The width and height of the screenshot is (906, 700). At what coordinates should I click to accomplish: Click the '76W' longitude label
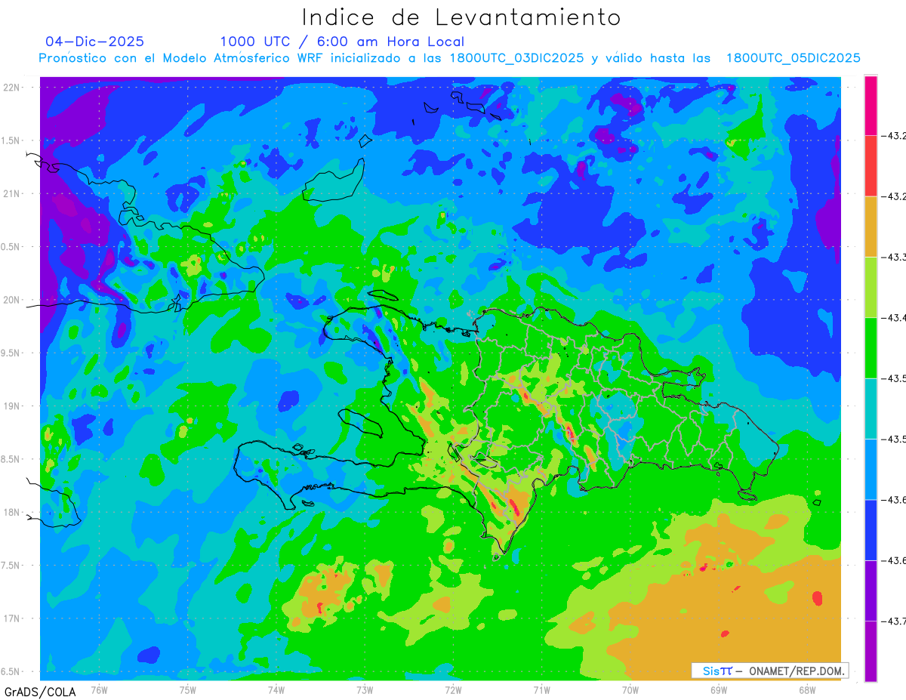tap(99, 689)
